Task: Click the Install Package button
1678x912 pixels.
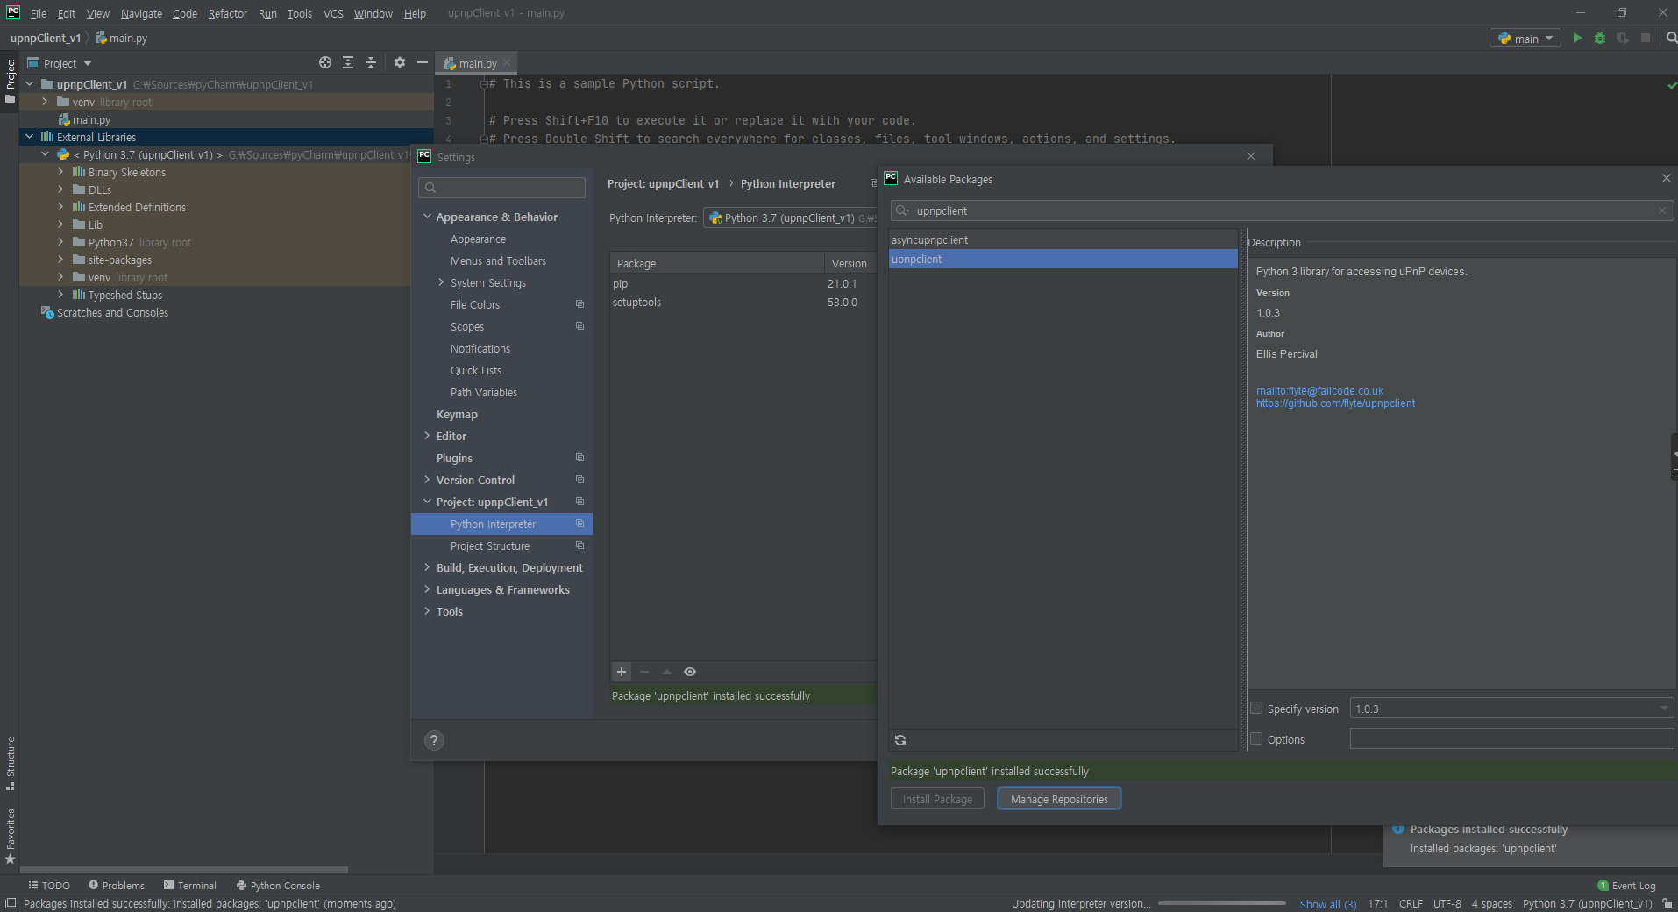Action: click(x=937, y=799)
